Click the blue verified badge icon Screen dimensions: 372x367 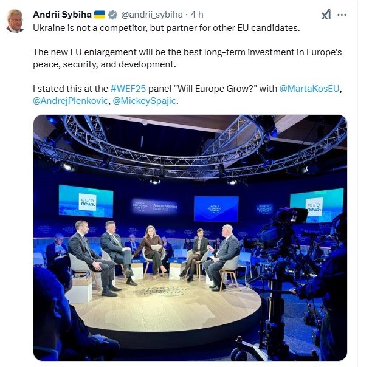point(112,15)
